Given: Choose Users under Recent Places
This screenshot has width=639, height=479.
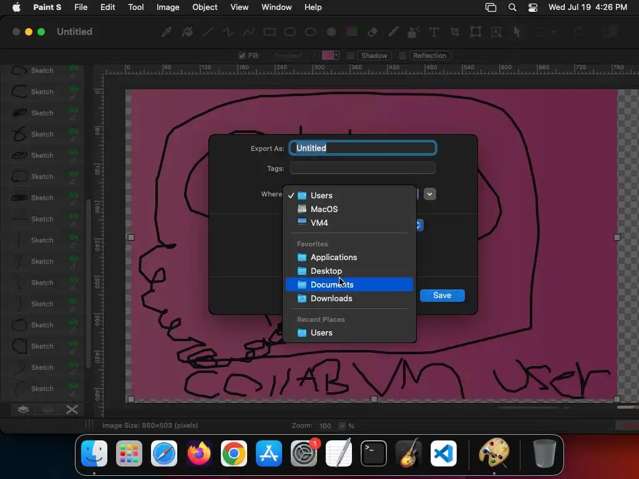Looking at the screenshot, I should pos(349,332).
